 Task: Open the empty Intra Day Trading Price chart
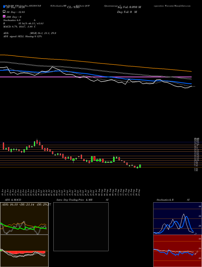81,227
